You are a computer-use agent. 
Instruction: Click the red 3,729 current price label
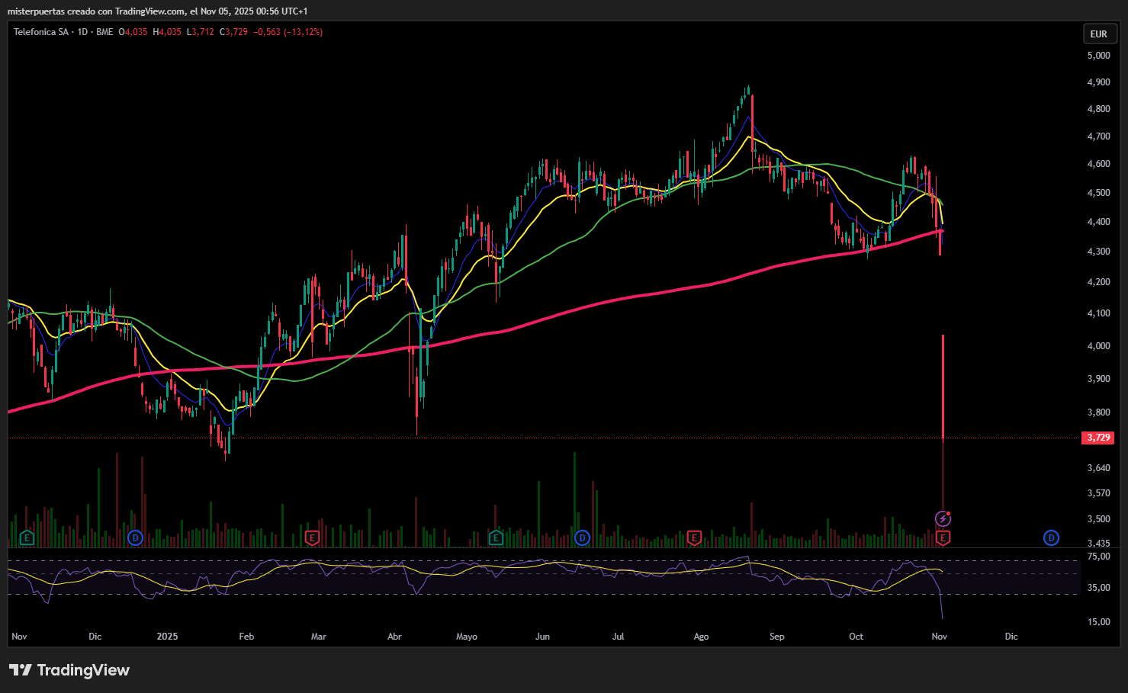coord(1098,438)
